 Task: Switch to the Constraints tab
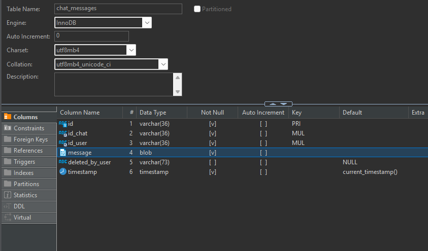[29, 128]
